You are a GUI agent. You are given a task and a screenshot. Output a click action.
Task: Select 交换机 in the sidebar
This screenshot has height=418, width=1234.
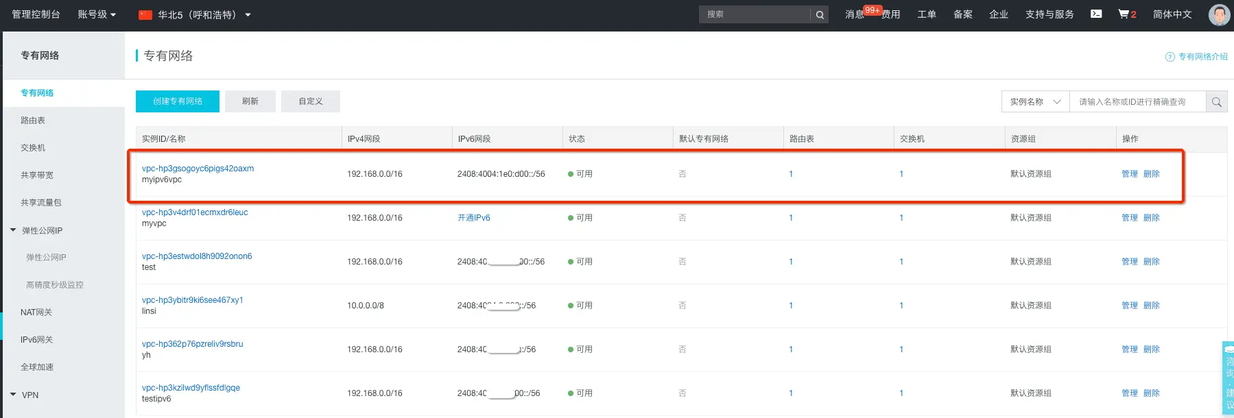pos(33,148)
